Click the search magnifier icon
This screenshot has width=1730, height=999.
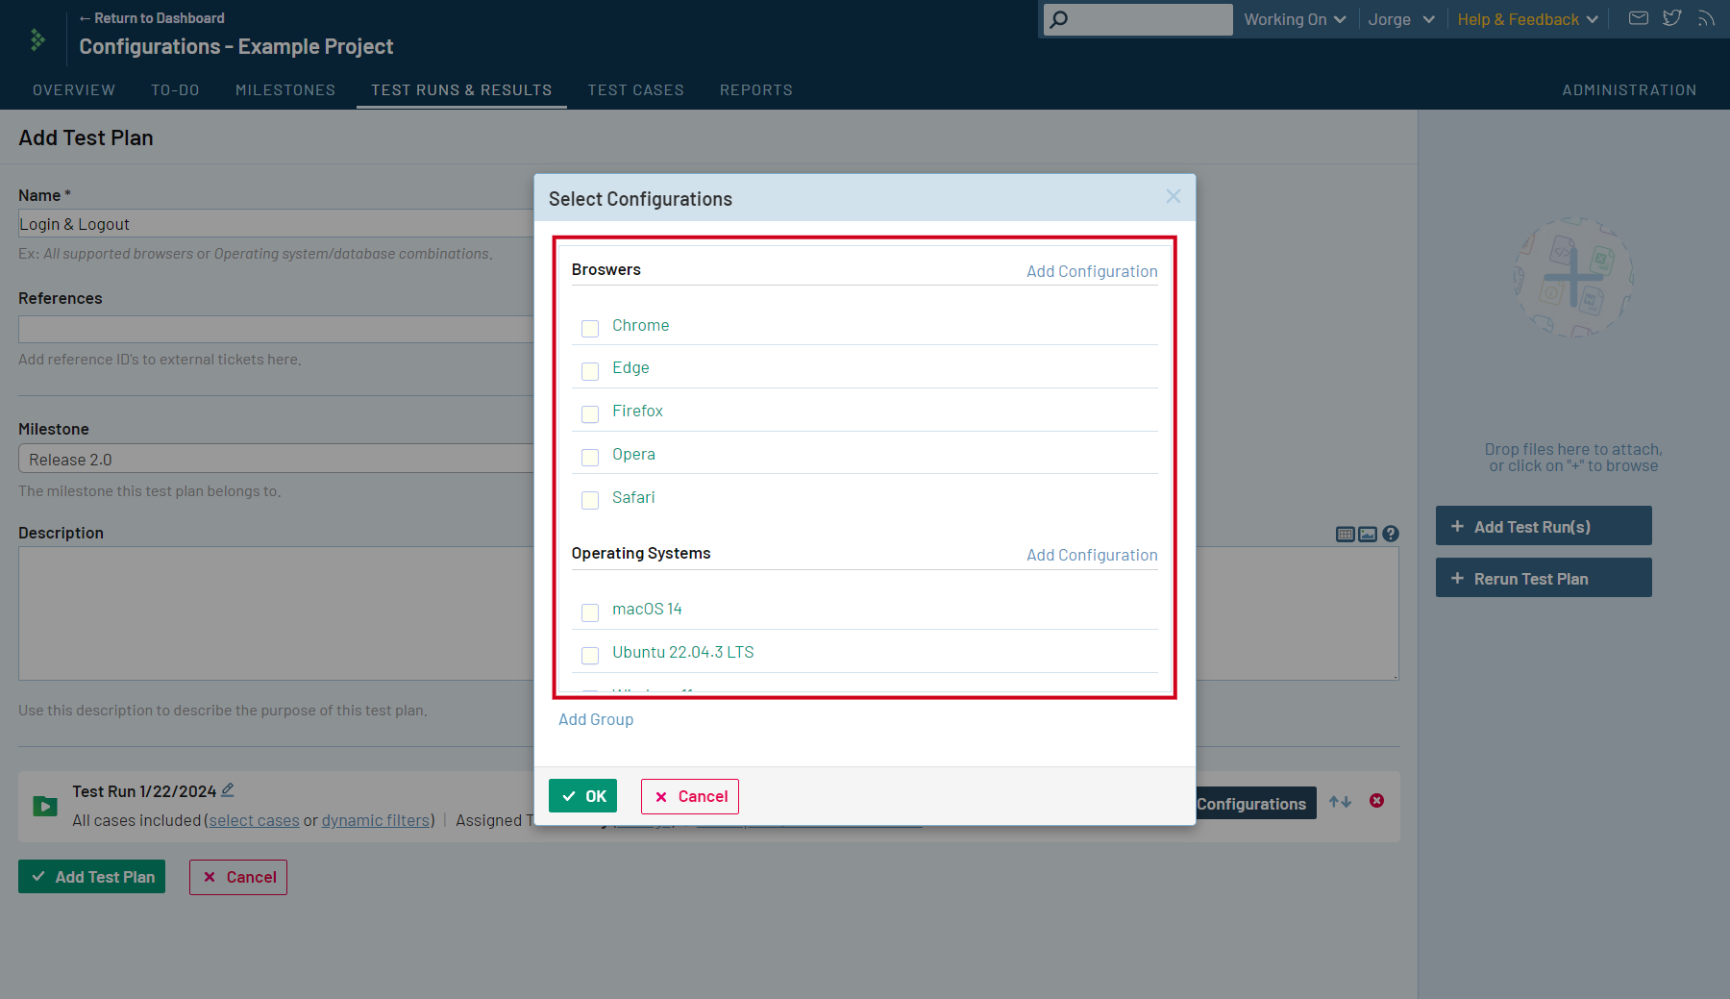[1059, 19]
